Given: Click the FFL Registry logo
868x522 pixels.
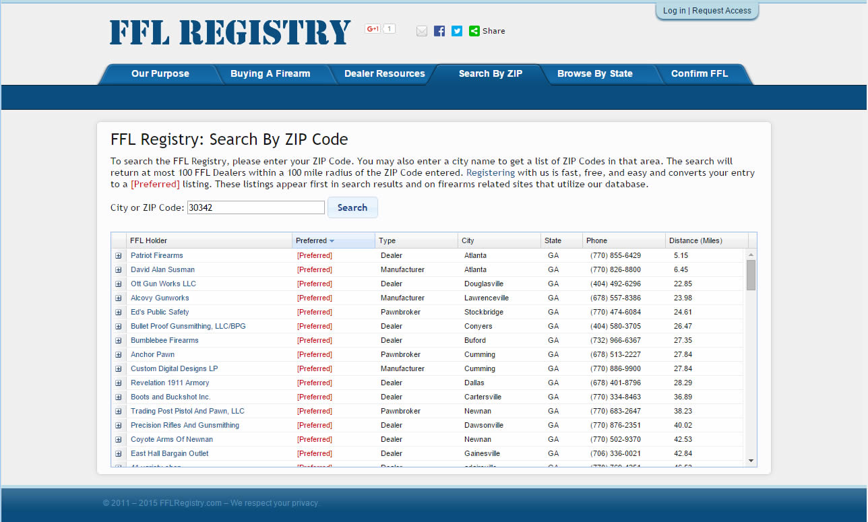Looking at the screenshot, I should pos(230,32).
